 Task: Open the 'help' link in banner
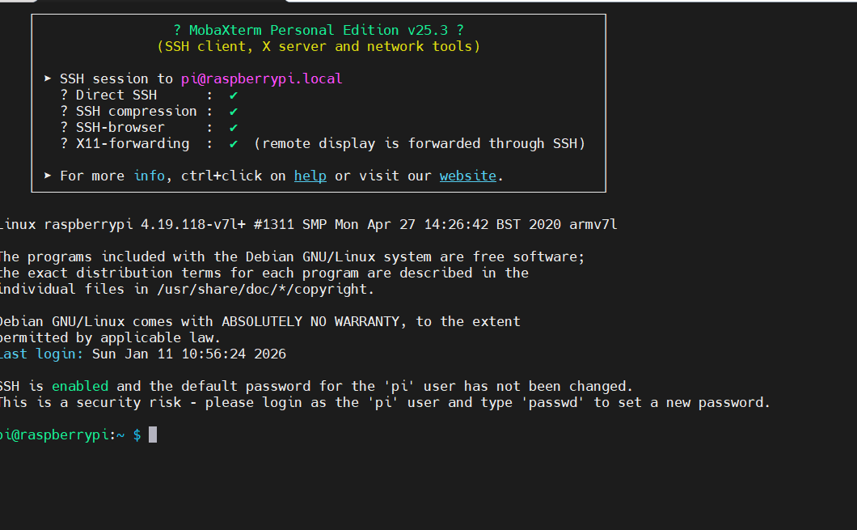click(x=310, y=176)
